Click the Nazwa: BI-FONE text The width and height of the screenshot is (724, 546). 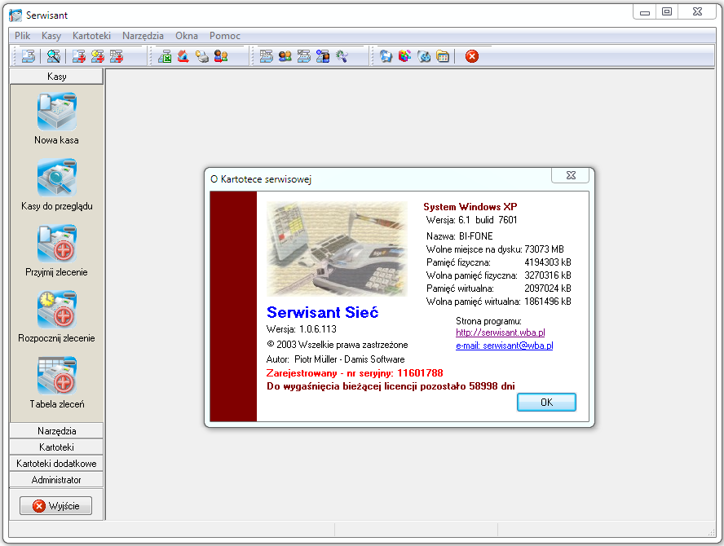click(459, 236)
